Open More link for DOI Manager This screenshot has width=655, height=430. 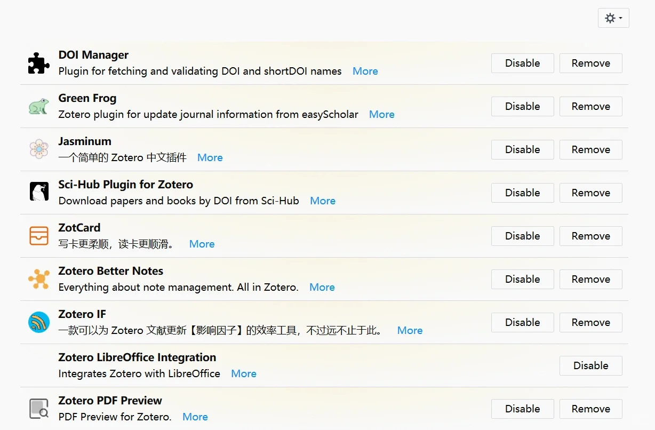pos(365,71)
